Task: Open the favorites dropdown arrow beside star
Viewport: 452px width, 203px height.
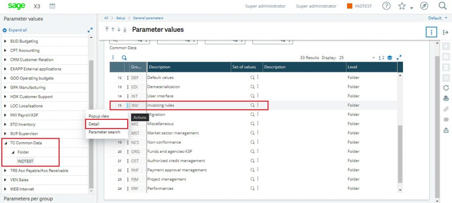Action: pos(412,8)
